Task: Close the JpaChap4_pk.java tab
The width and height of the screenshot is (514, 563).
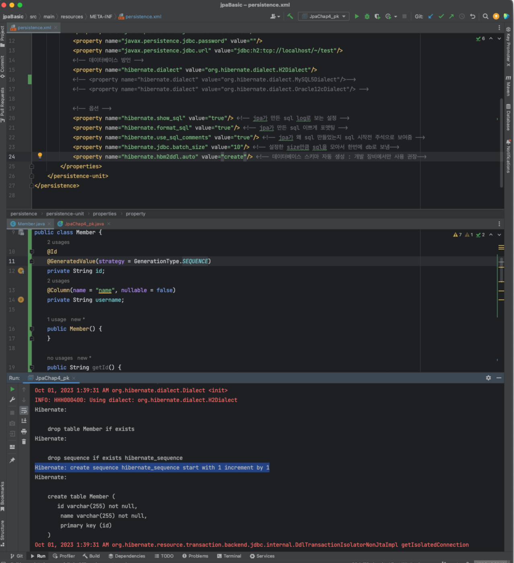Action: 109,224
